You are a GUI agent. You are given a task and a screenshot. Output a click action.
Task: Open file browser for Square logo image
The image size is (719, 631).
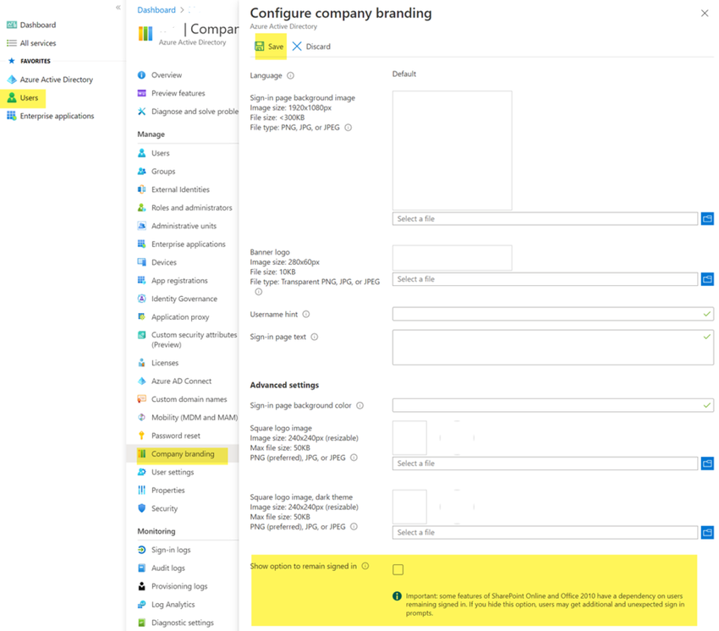tap(707, 464)
